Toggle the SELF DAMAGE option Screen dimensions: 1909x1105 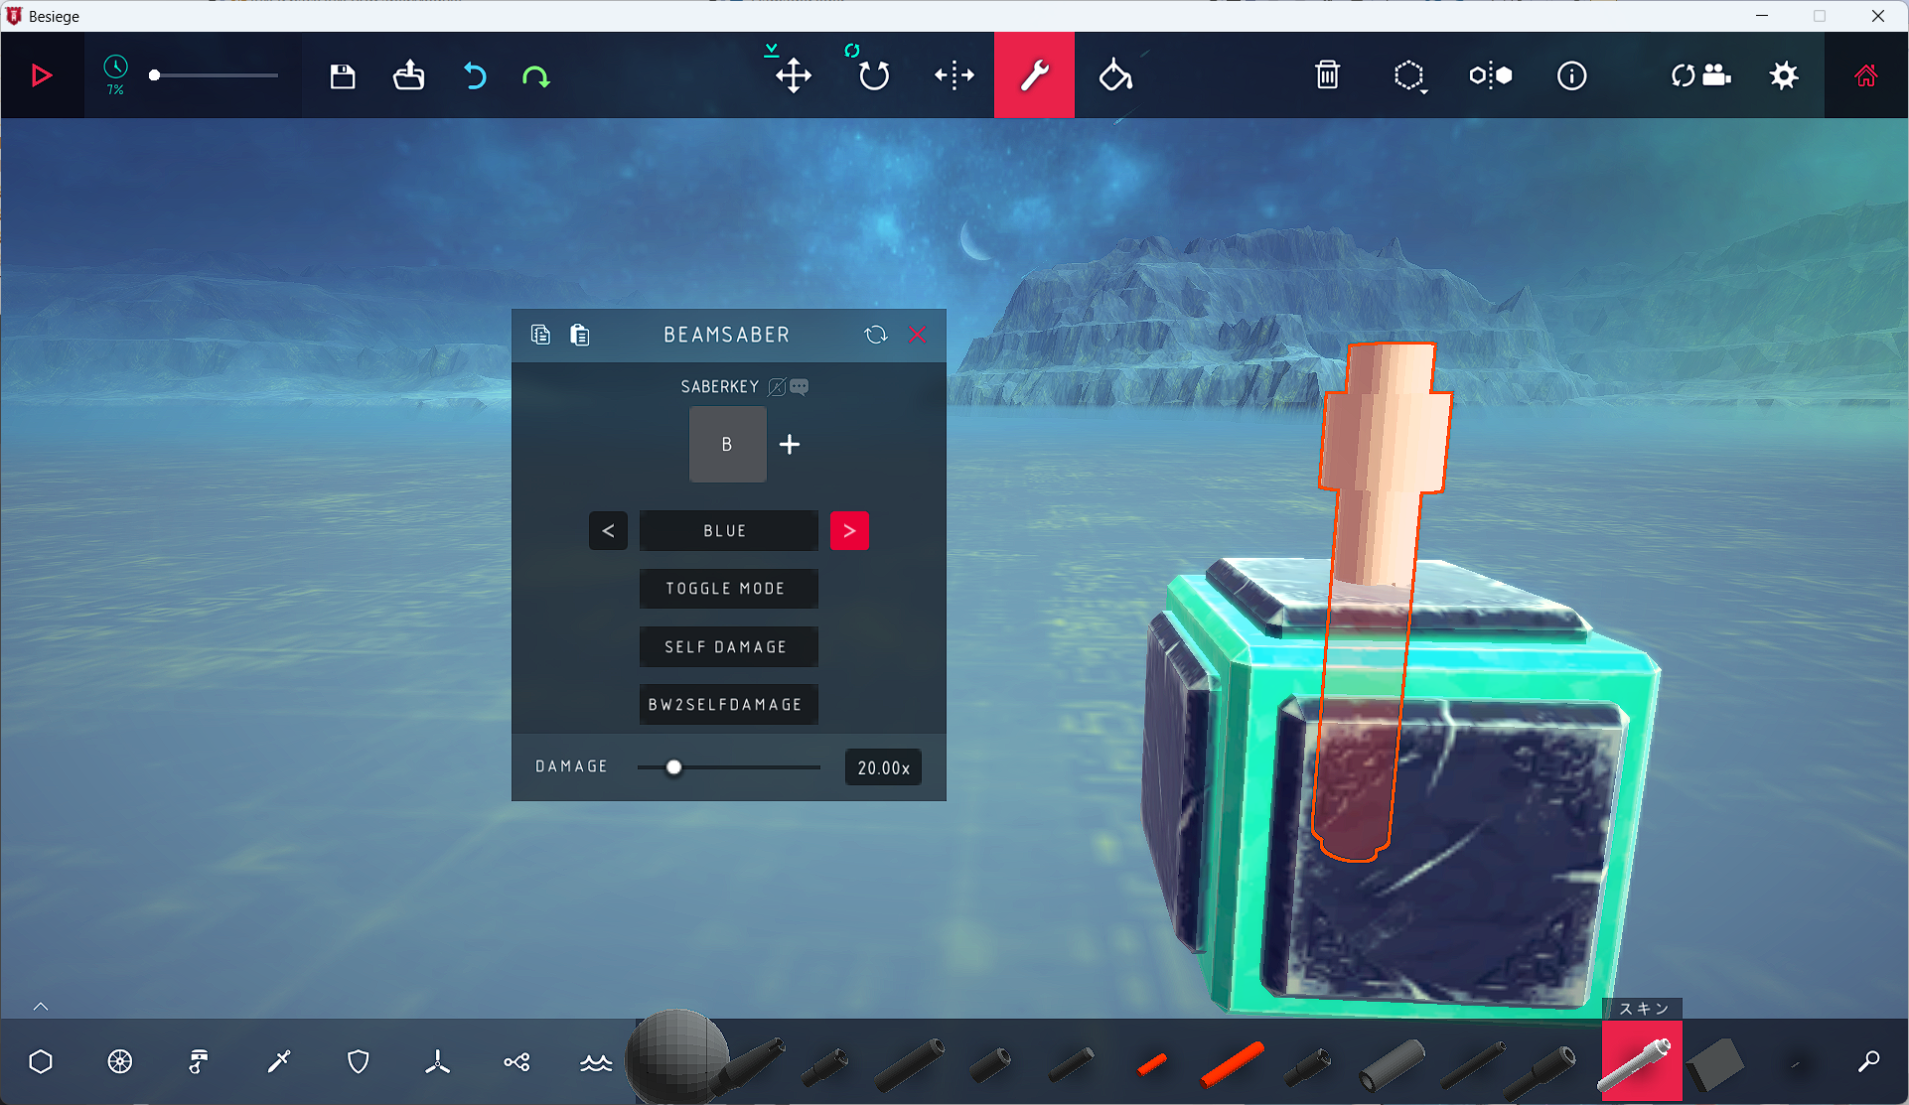[x=728, y=646]
